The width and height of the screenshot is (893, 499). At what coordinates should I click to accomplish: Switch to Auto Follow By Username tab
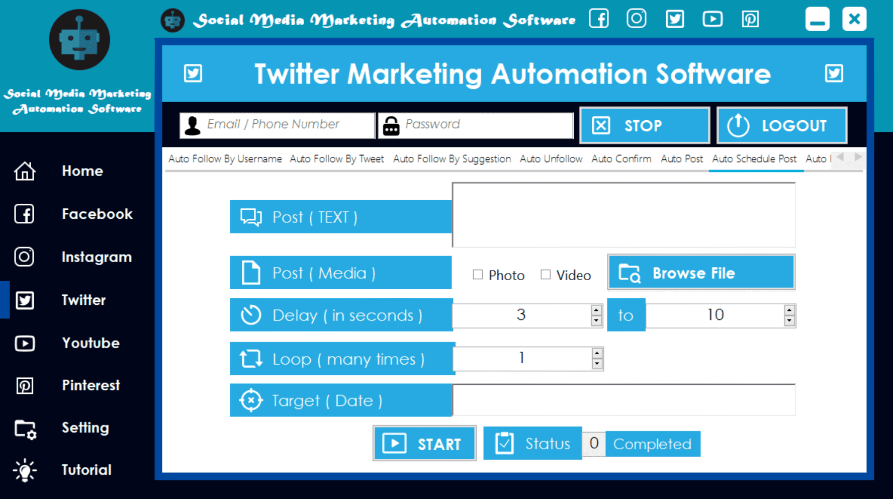point(225,159)
